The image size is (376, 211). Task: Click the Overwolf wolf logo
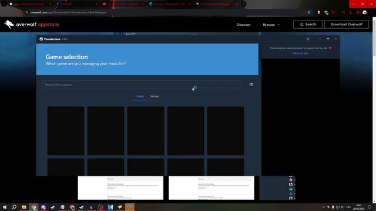pyautogui.click(x=9, y=25)
